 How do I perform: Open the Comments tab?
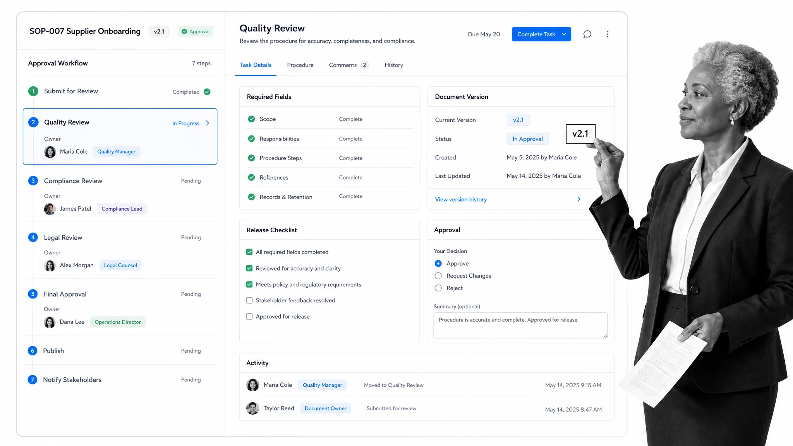point(348,65)
